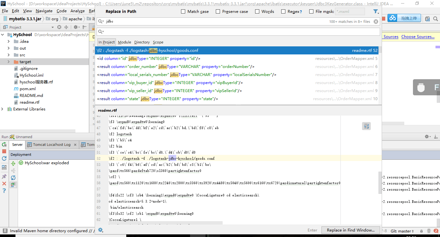The height and width of the screenshot is (237, 440).
Task: Clear the jdbc search text with X icon
Action: (x=376, y=22)
